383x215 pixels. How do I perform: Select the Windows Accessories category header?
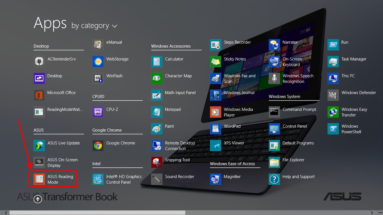coord(171,46)
